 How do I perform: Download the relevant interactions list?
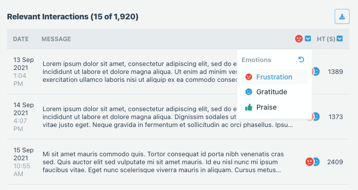(342, 16)
